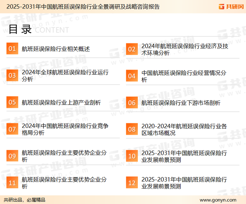
Task: Open chapter 10 2025-2031年中国航班延误保险行业发展前景预测
Action: pyautogui.click(x=184, y=156)
